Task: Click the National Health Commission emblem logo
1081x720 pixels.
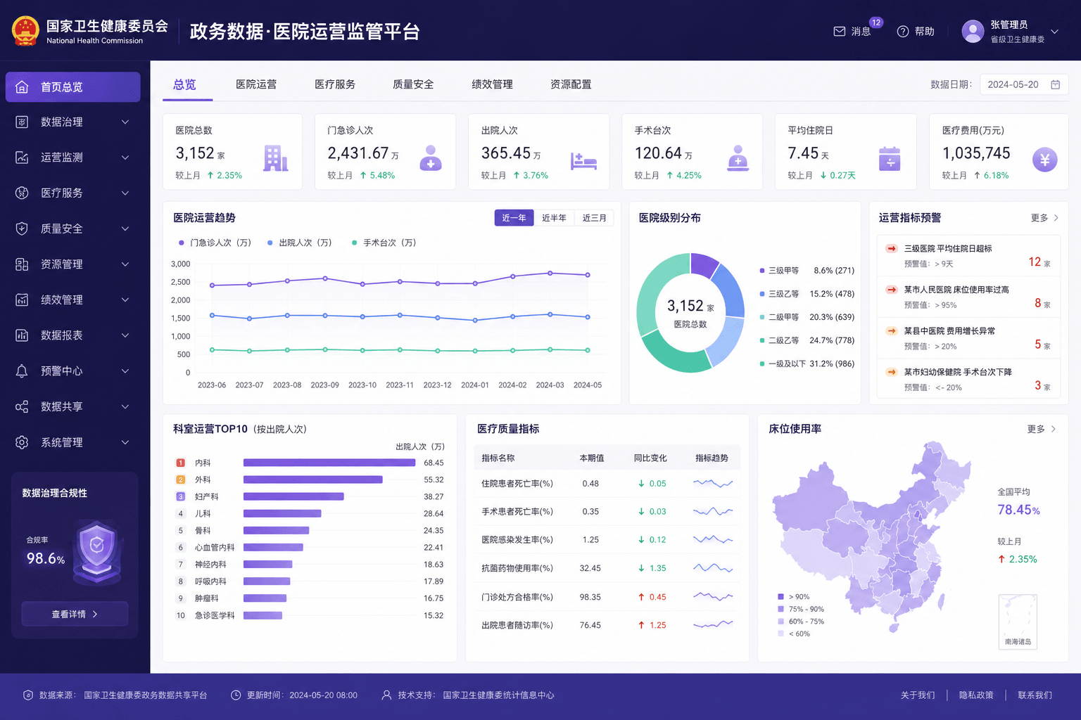Action: 26,31
